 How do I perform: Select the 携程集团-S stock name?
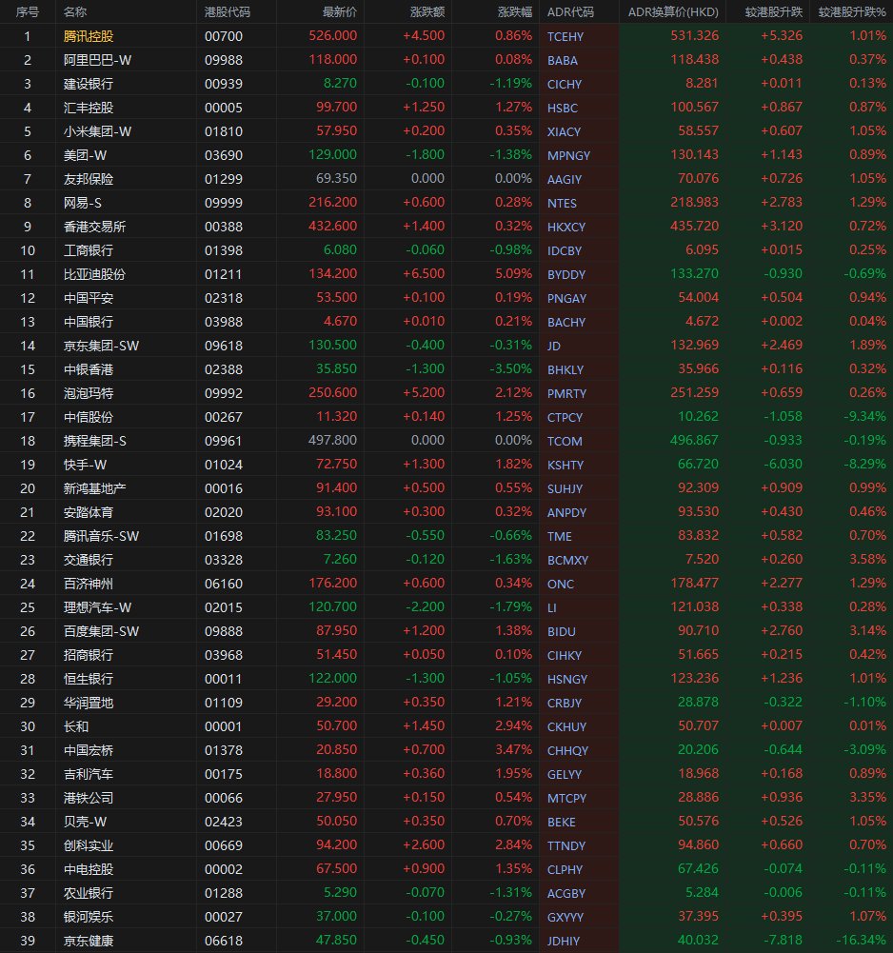[x=95, y=441]
